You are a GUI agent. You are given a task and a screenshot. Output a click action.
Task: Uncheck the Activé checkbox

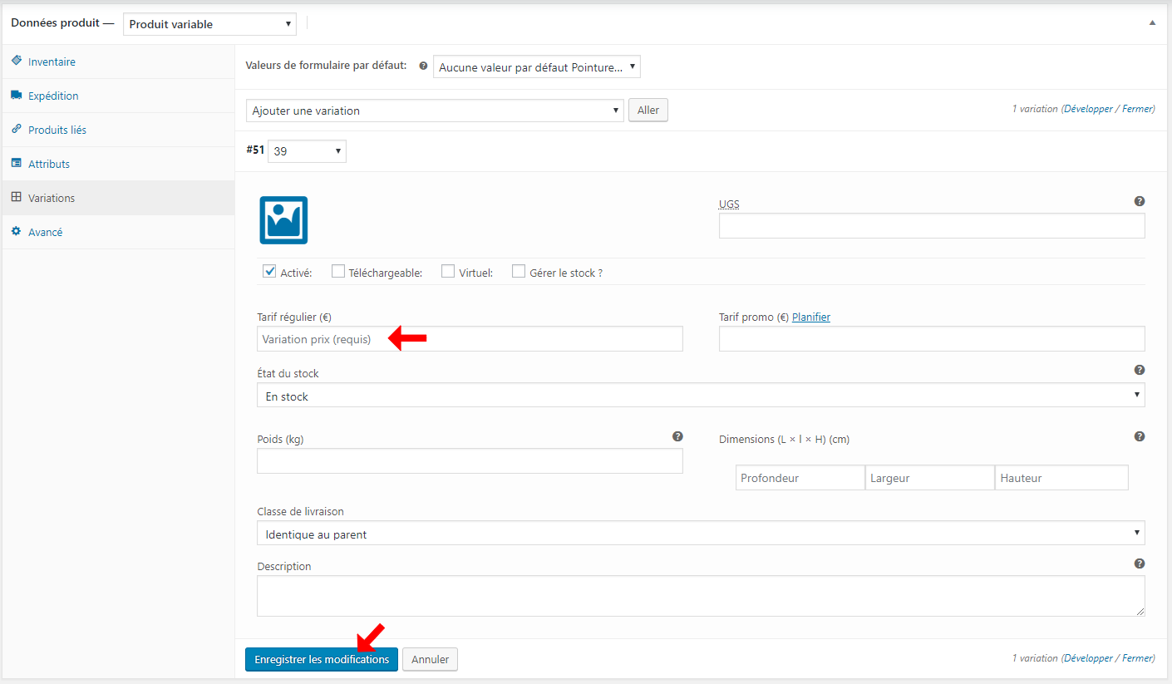(x=269, y=271)
